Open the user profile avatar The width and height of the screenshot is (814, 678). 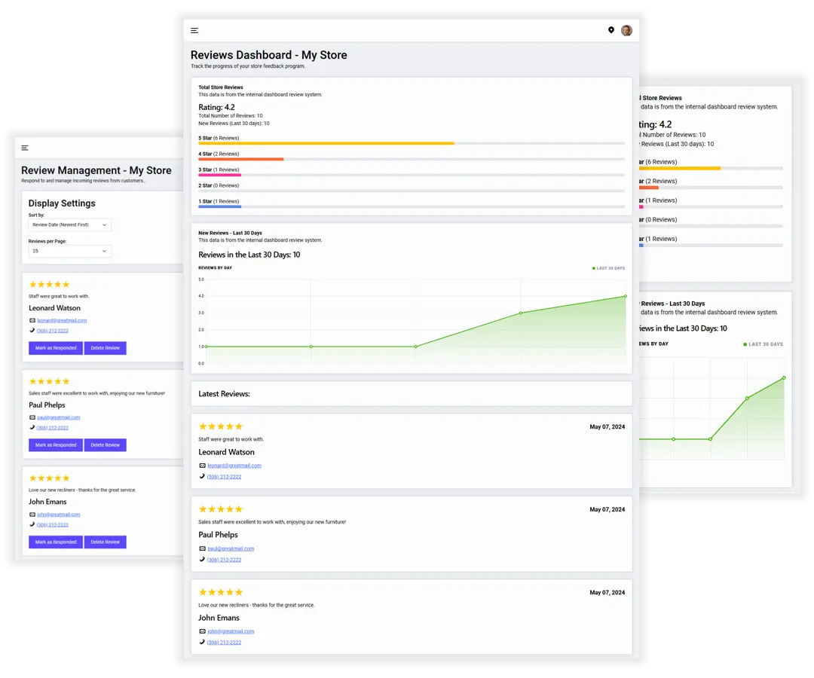click(x=626, y=30)
